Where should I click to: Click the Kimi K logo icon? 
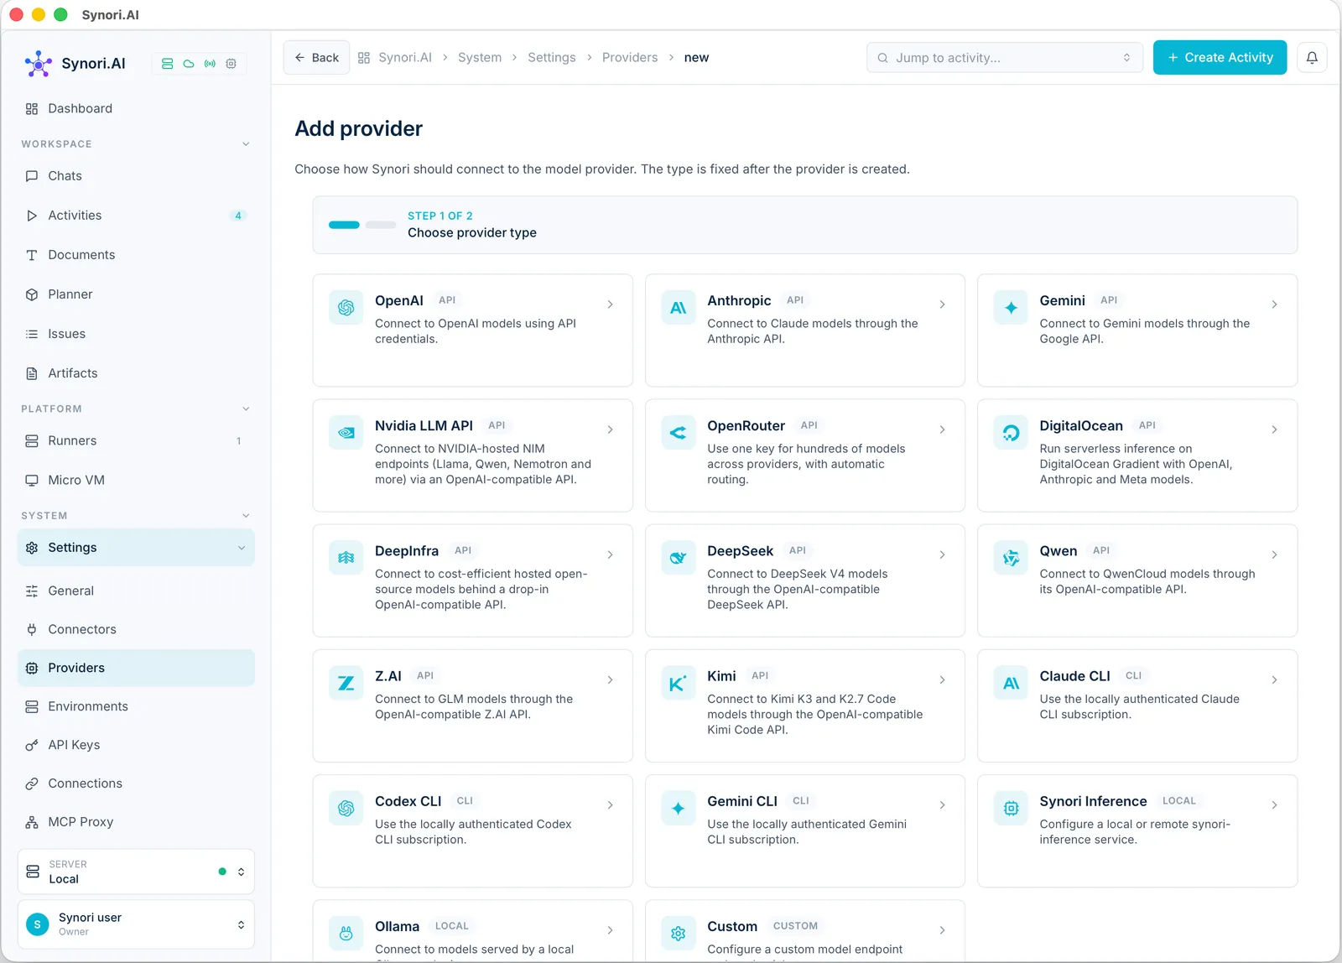[x=678, y=684]
